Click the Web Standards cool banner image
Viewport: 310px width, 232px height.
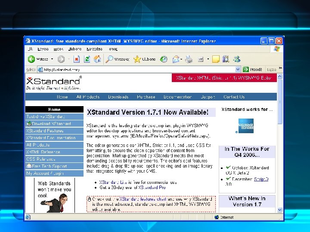pos(54,195)
